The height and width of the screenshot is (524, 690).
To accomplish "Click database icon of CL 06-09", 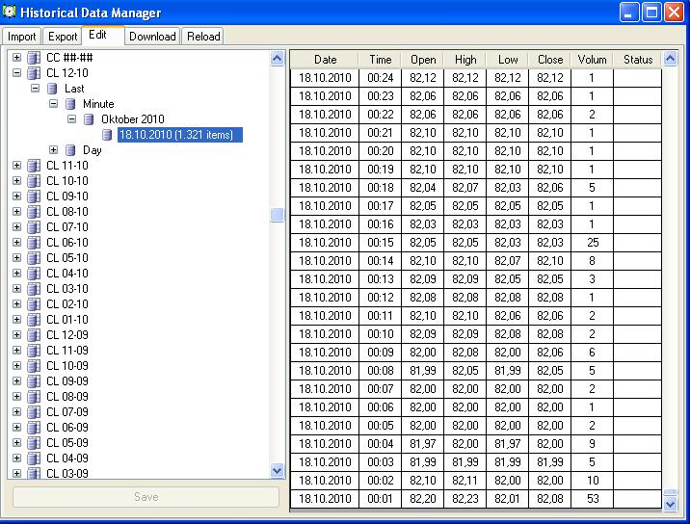I will click(34, 428).
